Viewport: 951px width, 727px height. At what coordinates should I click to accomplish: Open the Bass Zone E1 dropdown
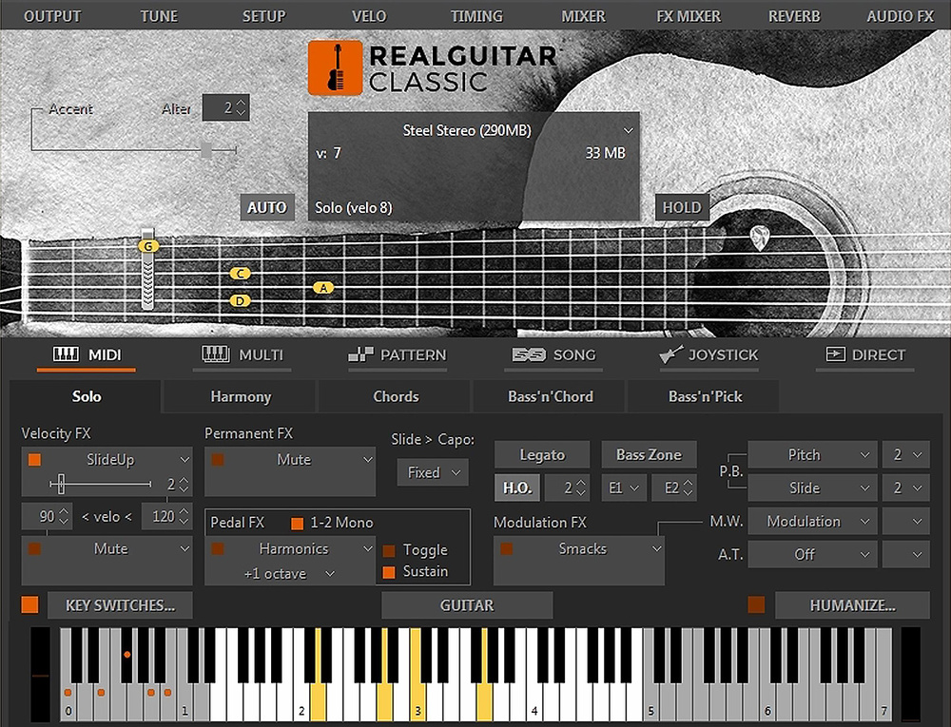point(624,488)
